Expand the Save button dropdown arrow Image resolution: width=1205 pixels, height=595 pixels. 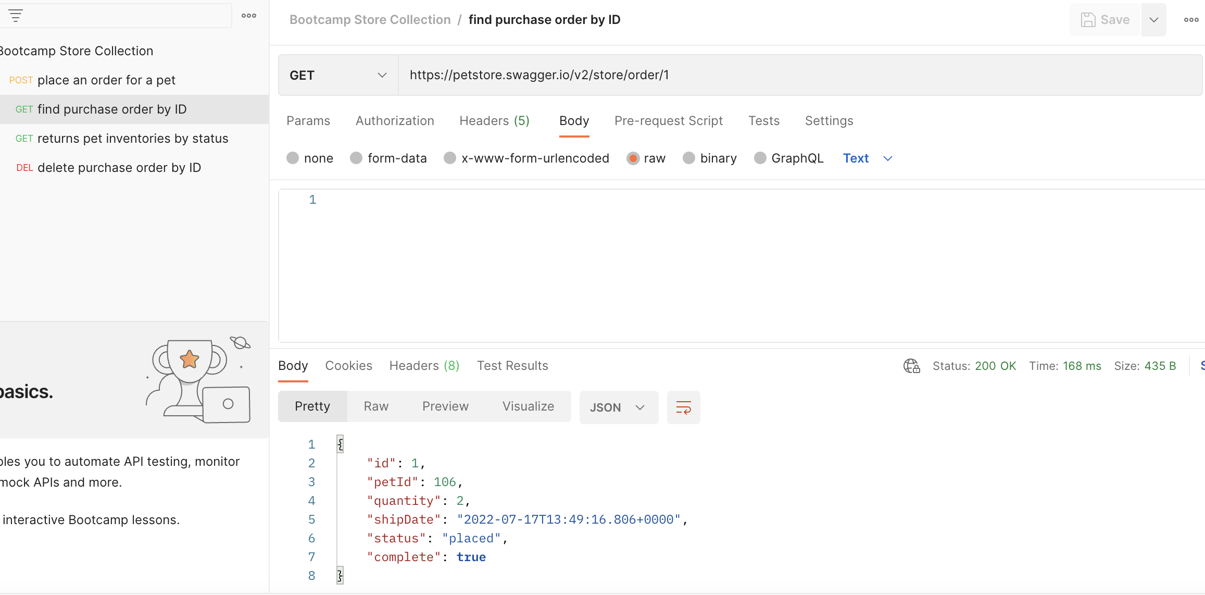click(x=1154, y=20)
